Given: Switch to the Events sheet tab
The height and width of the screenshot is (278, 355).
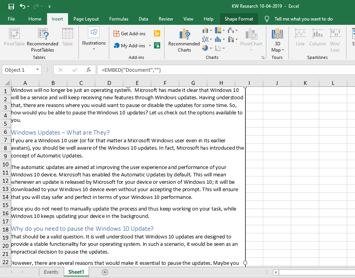Looking at the screenshot, I should (x=51, y=272).
